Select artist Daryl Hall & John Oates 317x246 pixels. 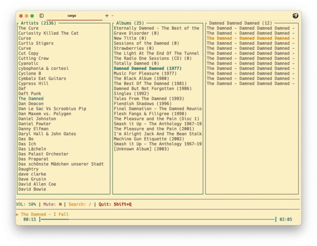[47, 134]
